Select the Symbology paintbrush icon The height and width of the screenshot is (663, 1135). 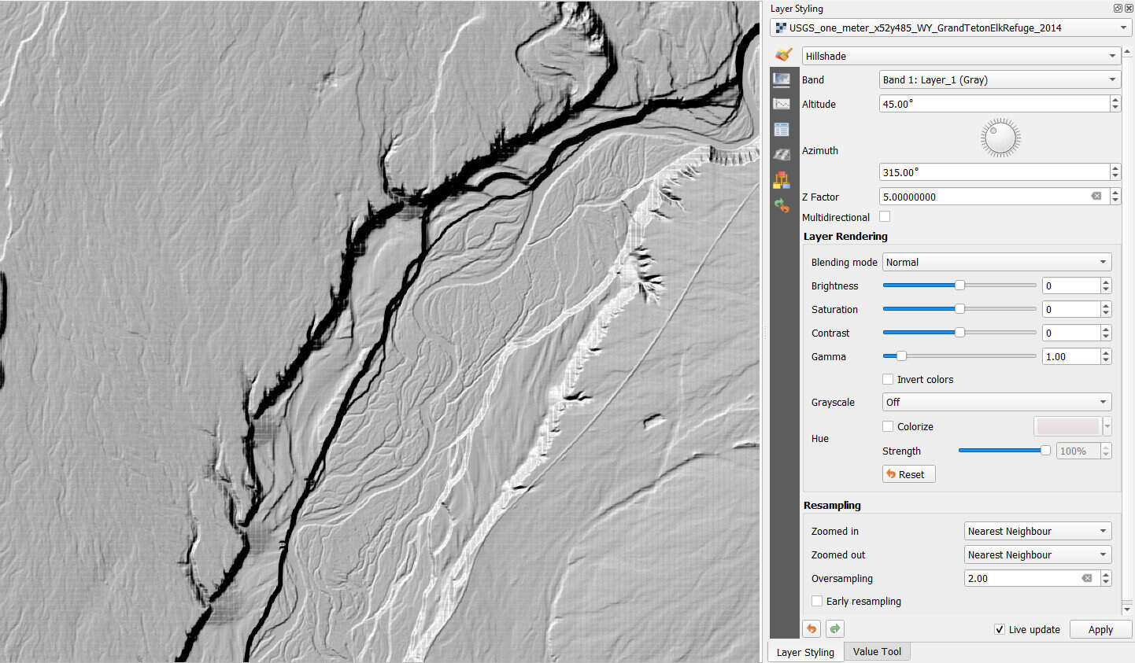[x=783, y=55]
